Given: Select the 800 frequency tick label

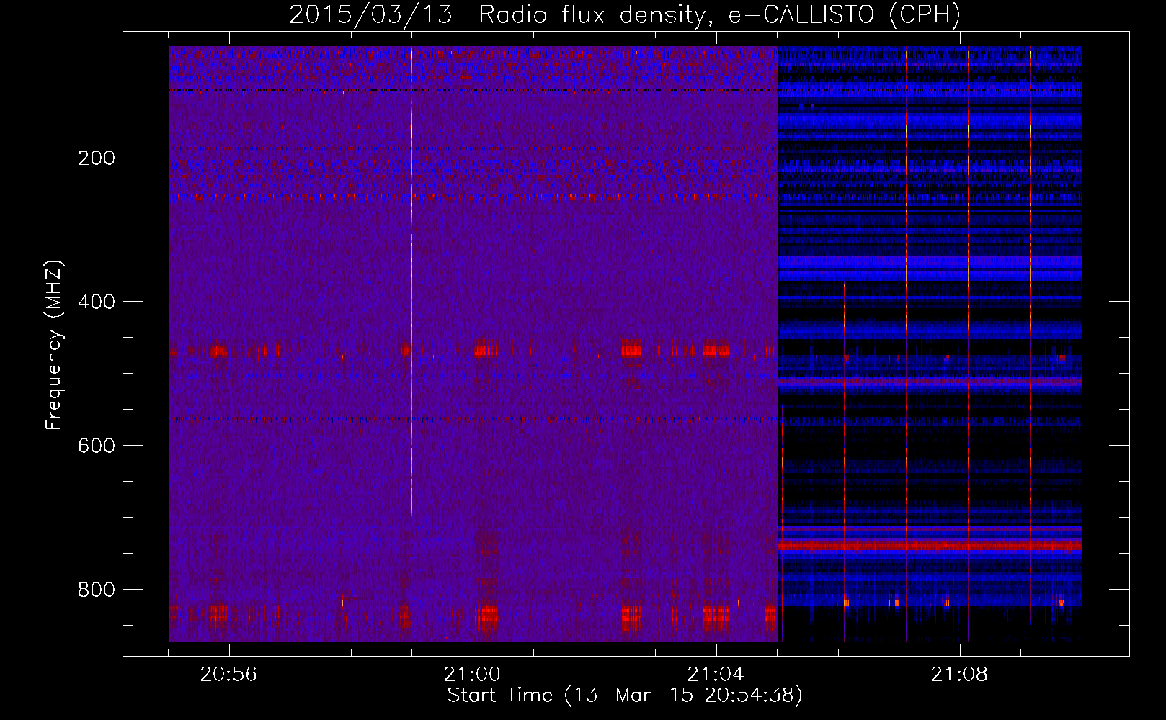Looking at the screenshot, I should (x=97, y=590).
